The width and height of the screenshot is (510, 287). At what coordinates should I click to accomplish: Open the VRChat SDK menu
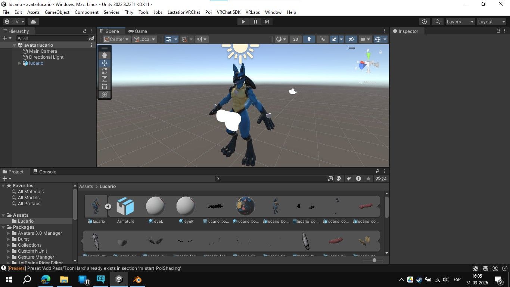228,12
